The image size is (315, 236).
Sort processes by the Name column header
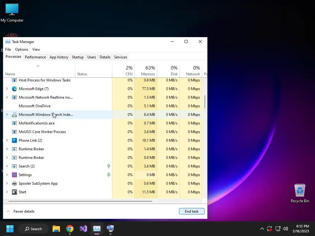39,71
